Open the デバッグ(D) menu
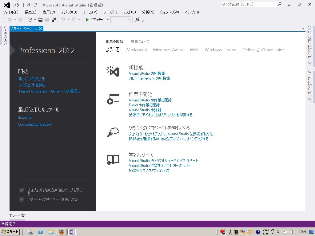315x236 pixels. [x=69, y=12]
